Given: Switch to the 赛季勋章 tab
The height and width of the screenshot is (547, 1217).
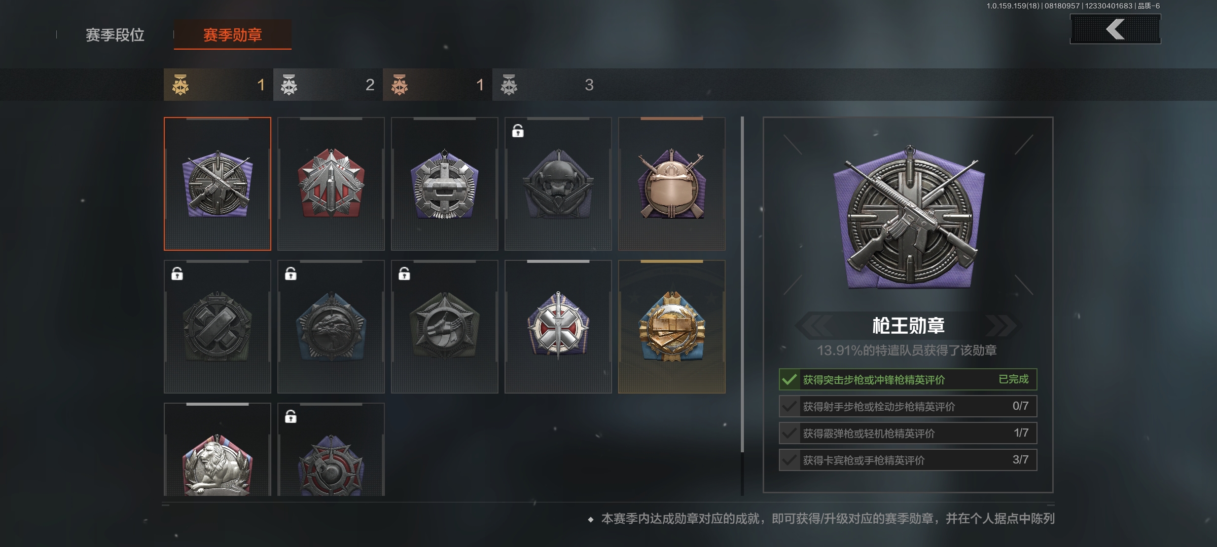Looking at the screenshot, I should 233,35.
